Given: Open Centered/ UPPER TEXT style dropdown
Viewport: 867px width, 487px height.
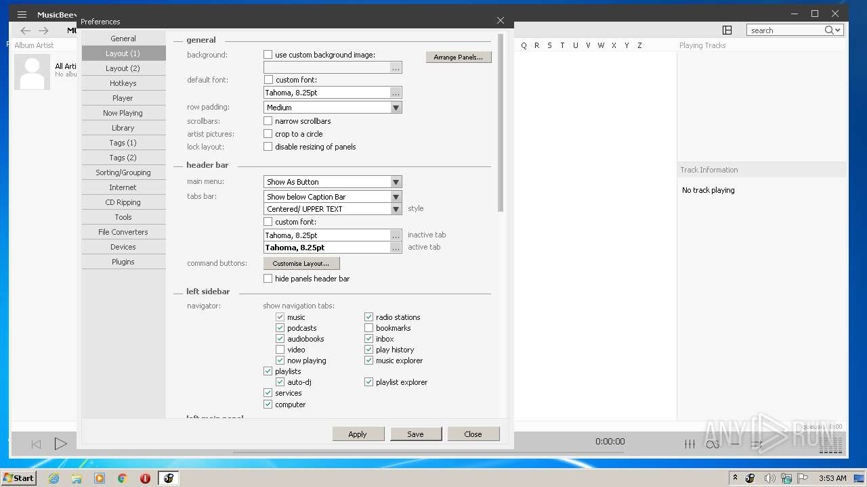Looking at the screenshot, I should (333, 209).
